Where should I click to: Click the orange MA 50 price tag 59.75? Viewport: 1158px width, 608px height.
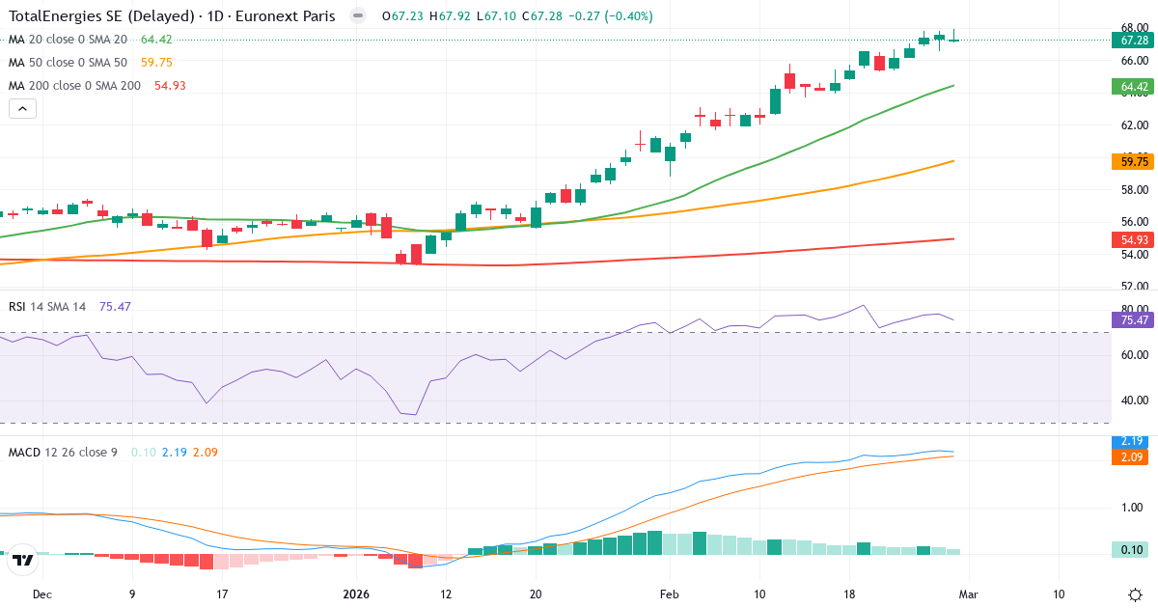tap(1131, 160)
